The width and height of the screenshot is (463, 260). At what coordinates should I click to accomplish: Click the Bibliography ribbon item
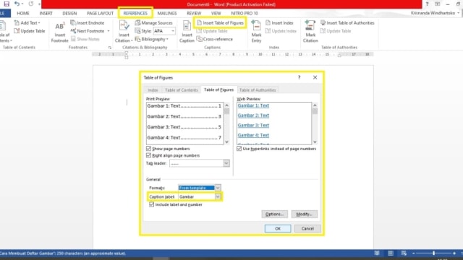(x=151, y=39)
